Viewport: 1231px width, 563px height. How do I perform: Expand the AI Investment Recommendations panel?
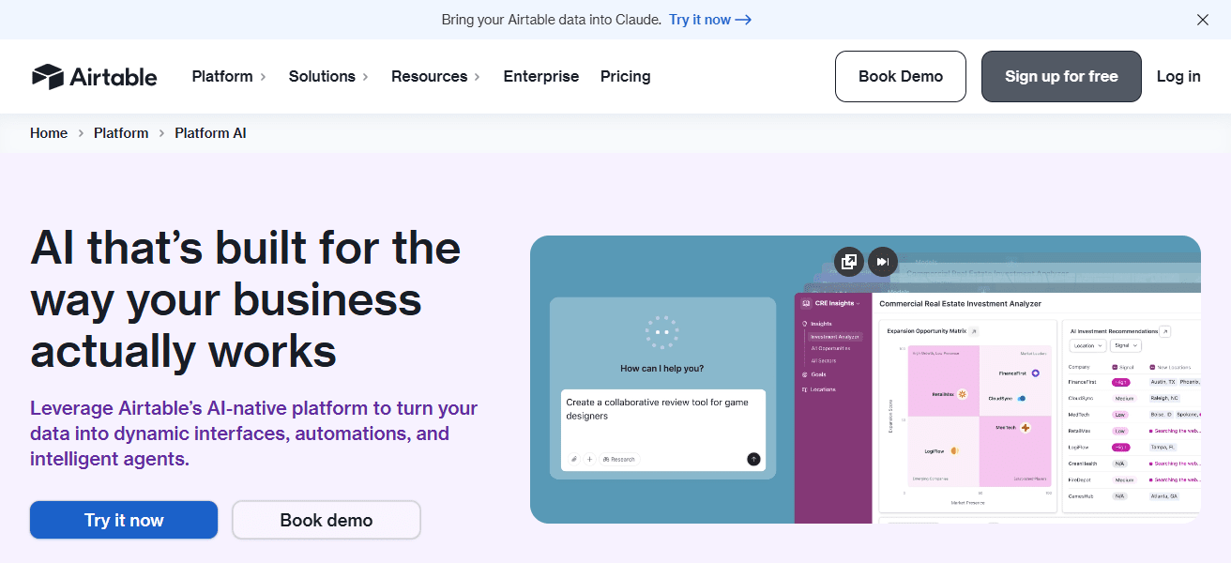1165,331
